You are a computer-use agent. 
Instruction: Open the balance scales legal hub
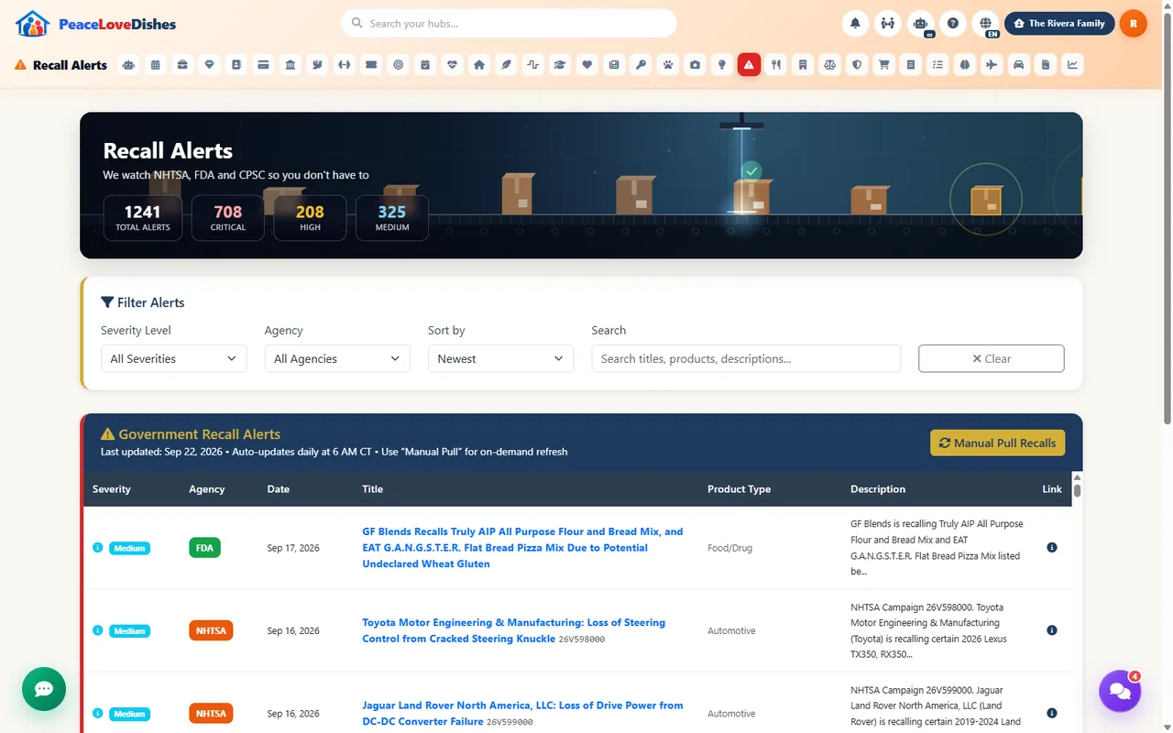pos(830,65)
